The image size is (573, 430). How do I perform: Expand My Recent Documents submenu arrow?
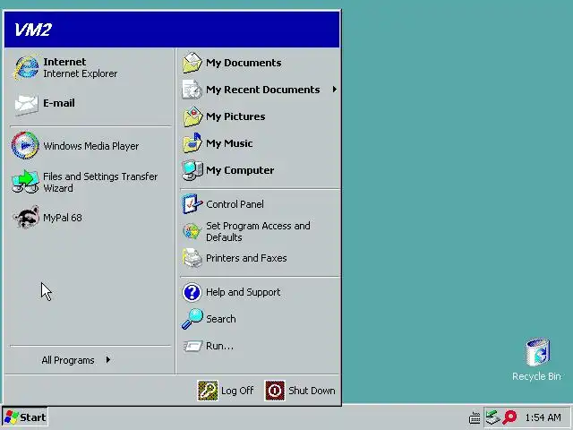[334, 90]
